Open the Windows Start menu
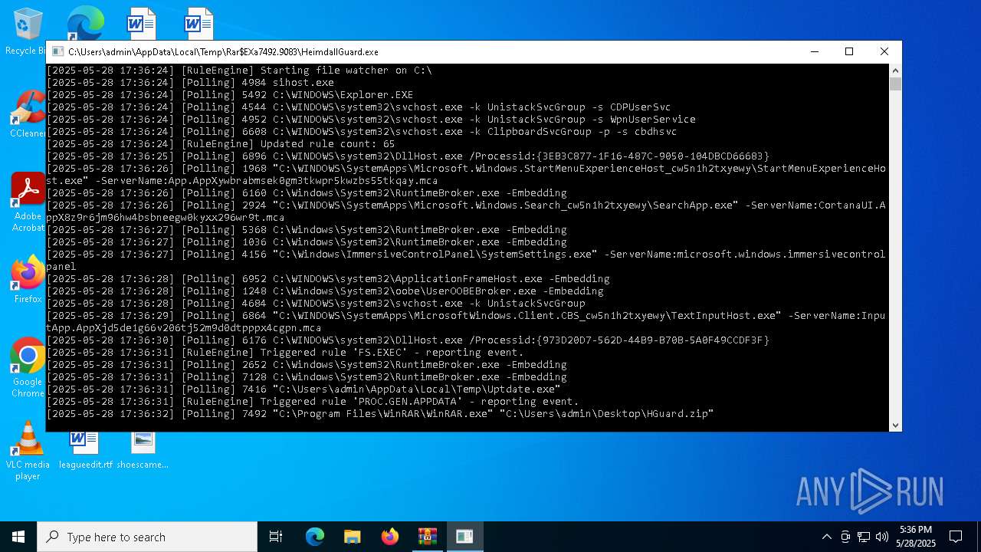 (x=18, y=537)
